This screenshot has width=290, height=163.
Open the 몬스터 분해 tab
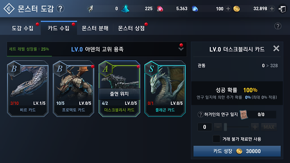(95, 28)
